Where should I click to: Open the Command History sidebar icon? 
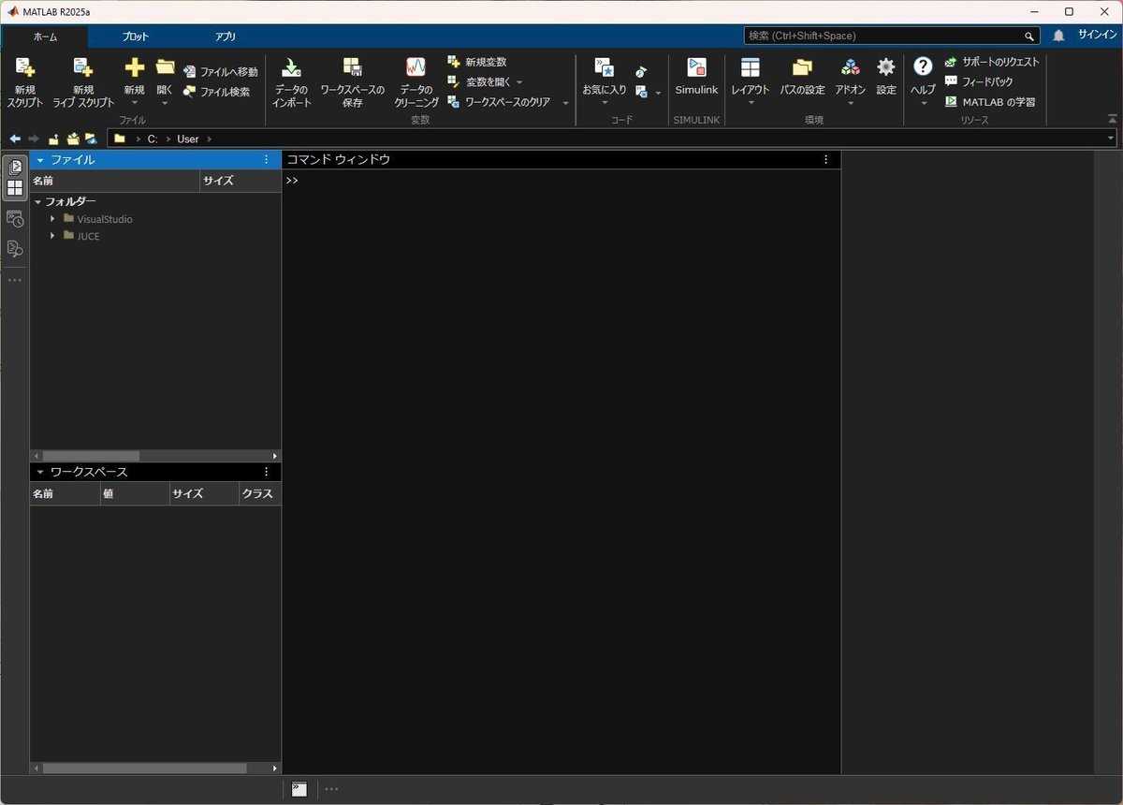[15, 219]
